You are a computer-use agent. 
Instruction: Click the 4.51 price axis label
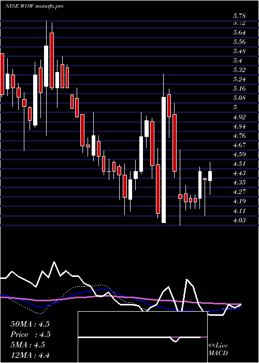pyautogui.click(x=239, y=164)
